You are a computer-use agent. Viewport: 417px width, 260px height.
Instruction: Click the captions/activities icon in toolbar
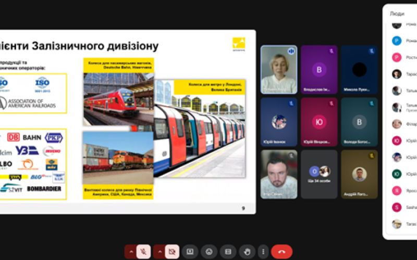pos(228,252)
